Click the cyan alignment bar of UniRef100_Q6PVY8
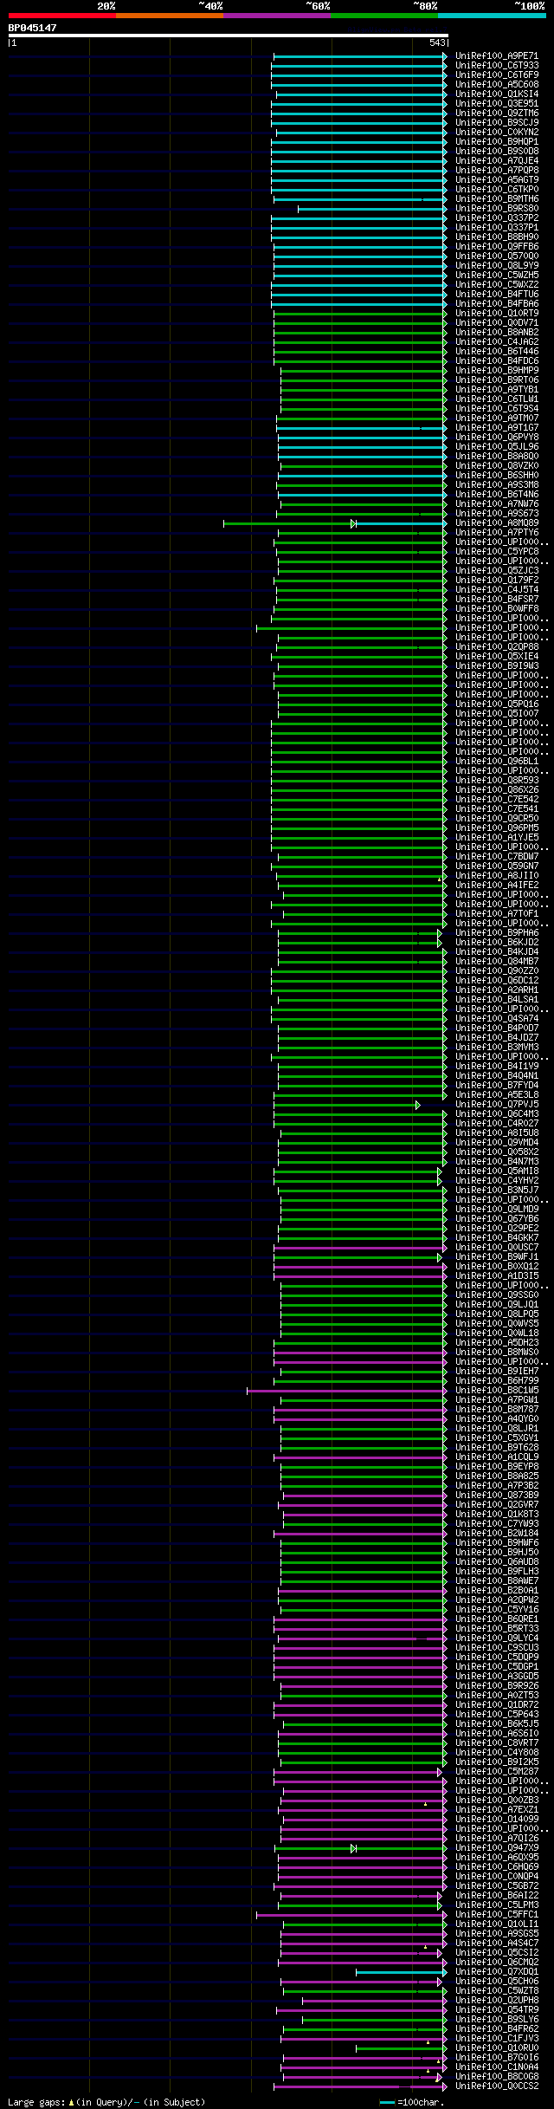 point(363,438)
